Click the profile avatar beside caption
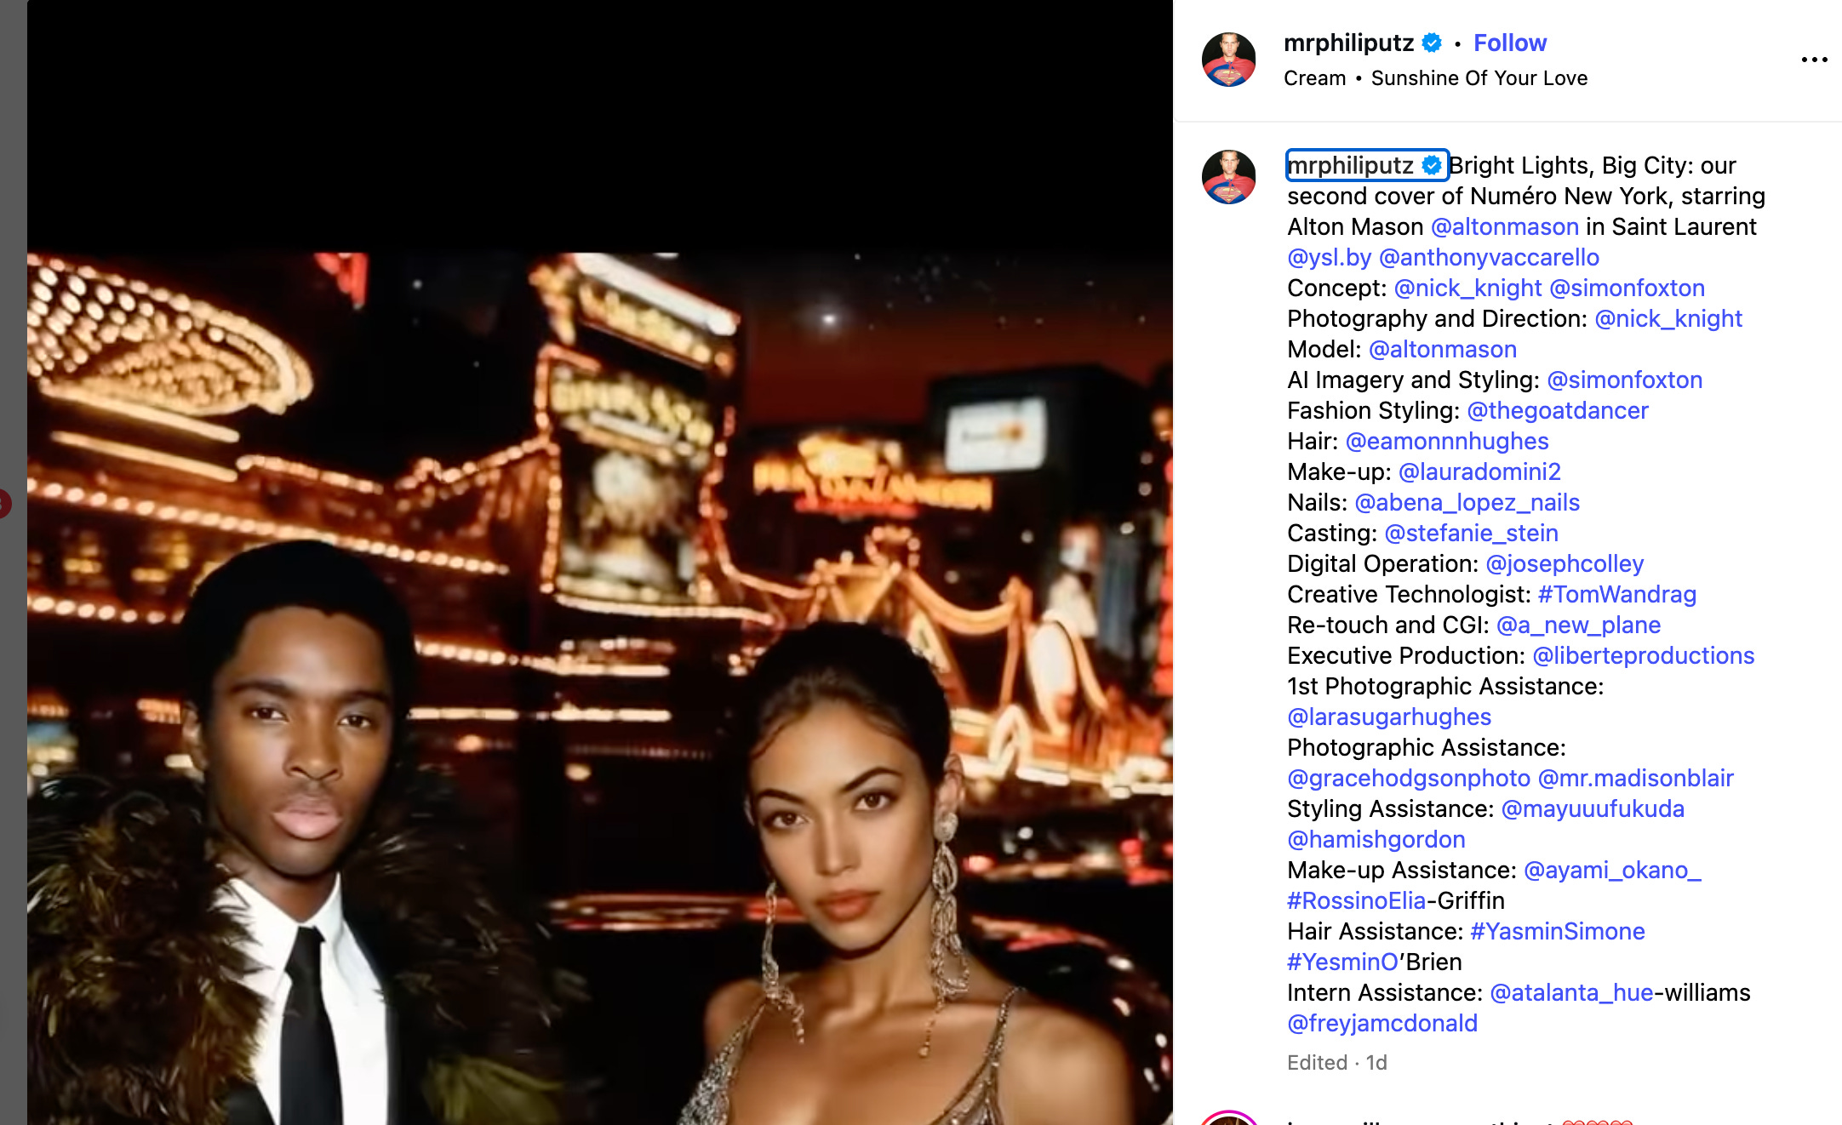This screenshot has height=1125, width=1842. click(1228, 177)
